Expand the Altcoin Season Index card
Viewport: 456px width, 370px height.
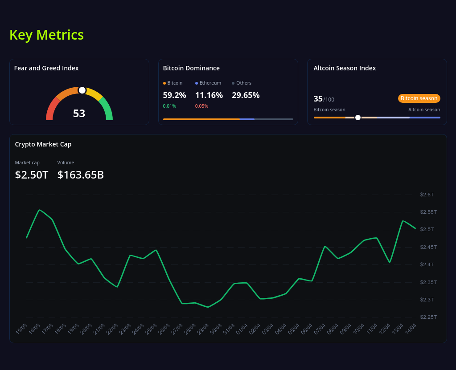click(345, 68)
